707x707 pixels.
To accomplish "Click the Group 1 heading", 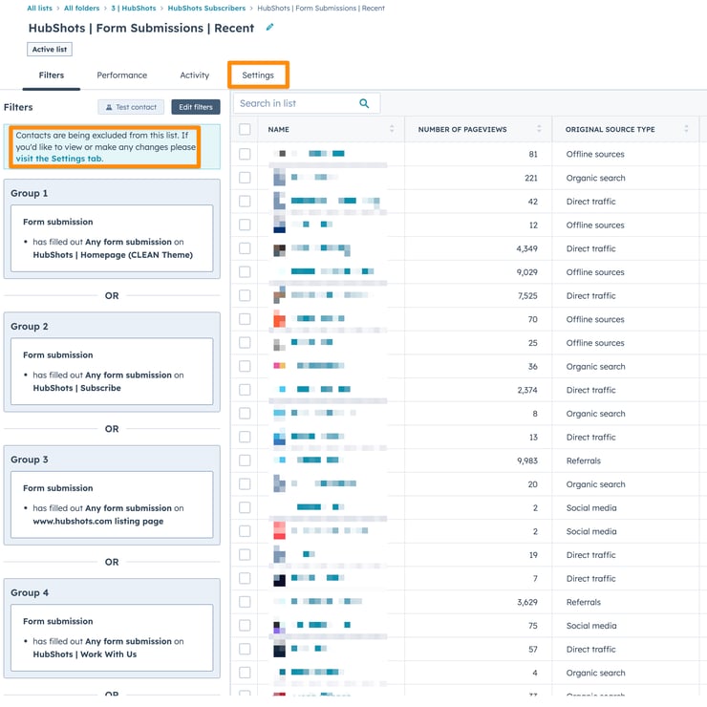I will point(30,193).
